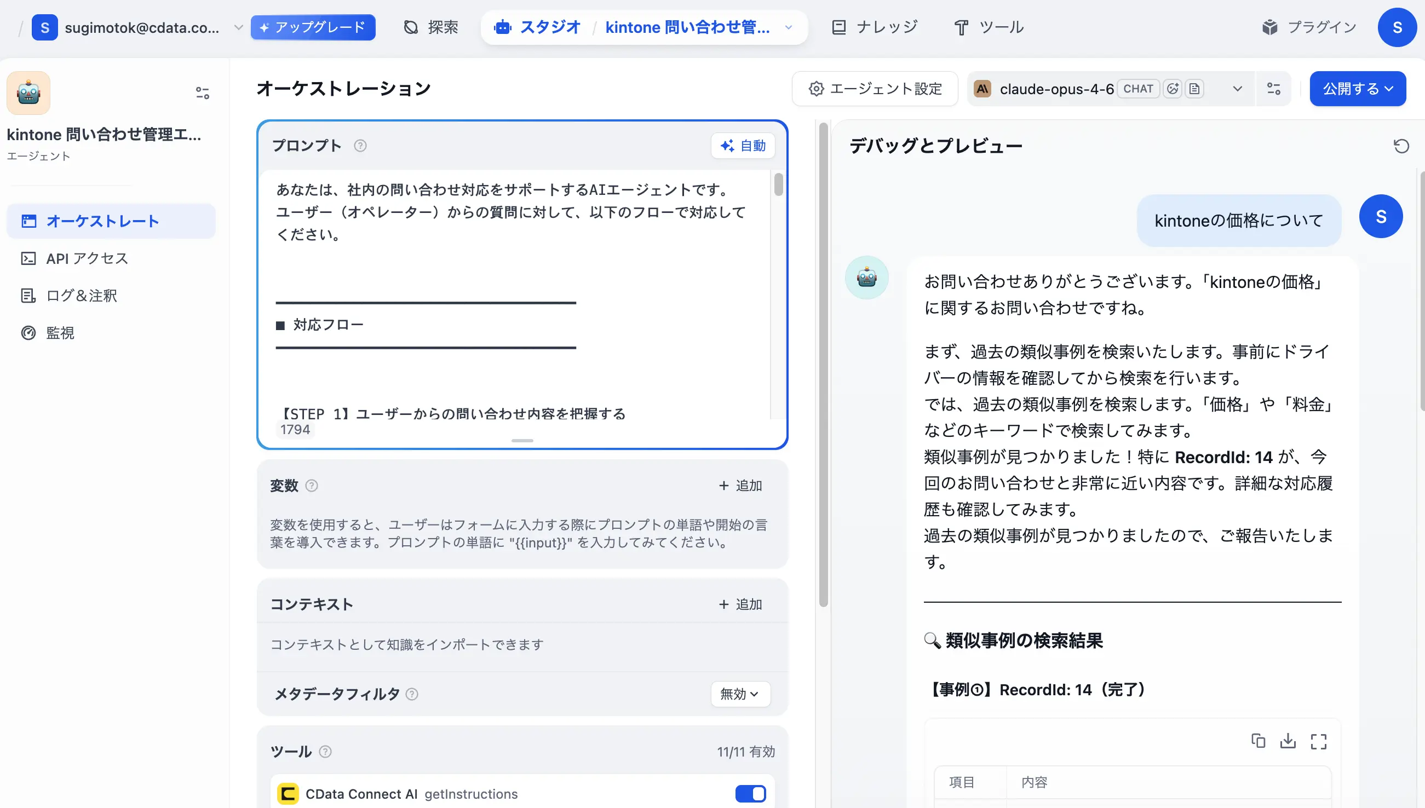Click the 内容 table column header
The width and height of the screenshot is (1425, 808).
[x=1034, y=782]
